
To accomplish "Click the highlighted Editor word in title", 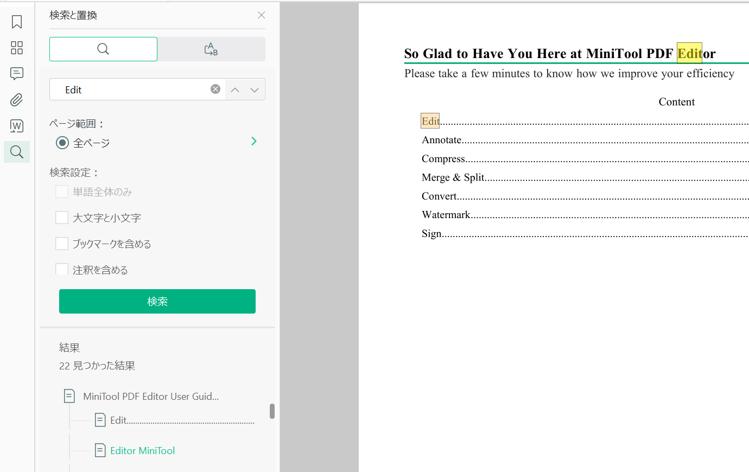I will [x=696, y=53].
